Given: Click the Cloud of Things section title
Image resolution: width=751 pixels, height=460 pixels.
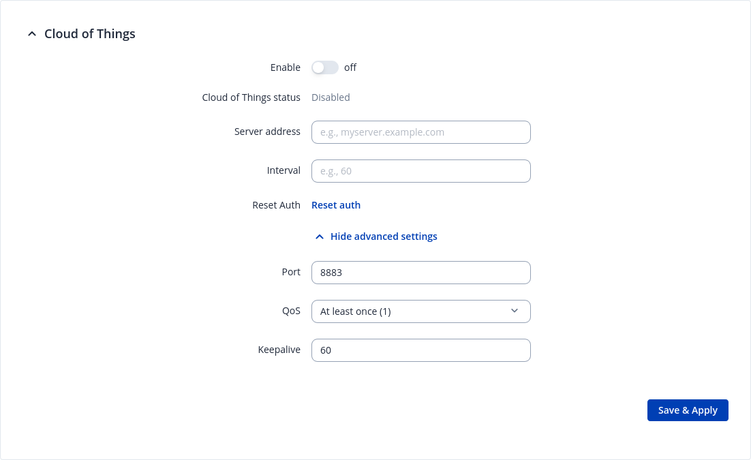Looking at the screenshot, I should pos(90,34).
